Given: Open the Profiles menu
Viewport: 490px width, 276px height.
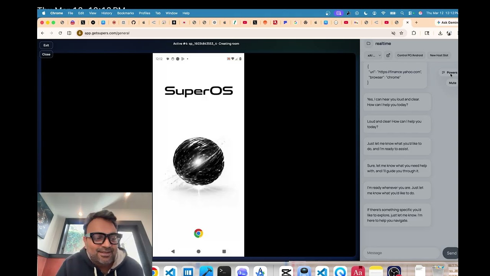Looking at the screenshot, I should pos(144,13).
